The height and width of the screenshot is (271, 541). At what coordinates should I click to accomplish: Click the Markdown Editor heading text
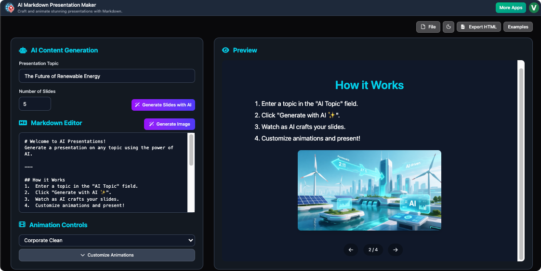coord(56,123)
